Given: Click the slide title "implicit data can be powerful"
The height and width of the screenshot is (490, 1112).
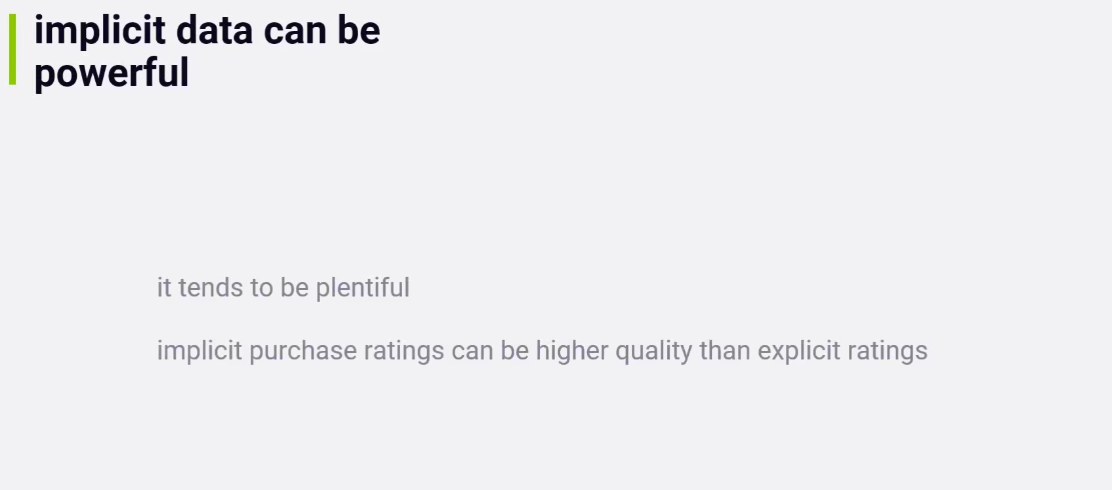Looking at the screenshot, I should 207,51.
